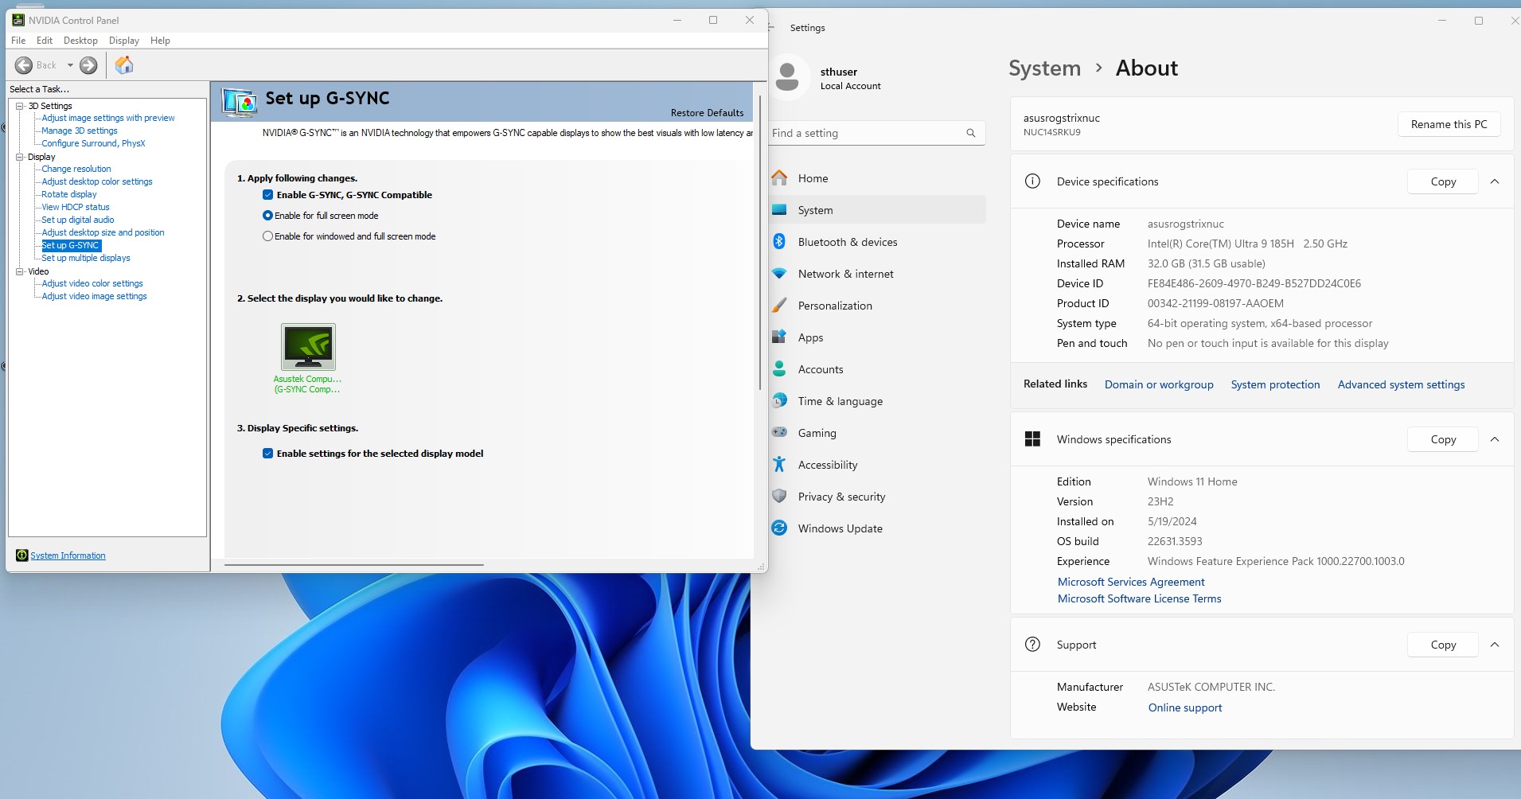Open Windows Update settings page

coord(840,528)
